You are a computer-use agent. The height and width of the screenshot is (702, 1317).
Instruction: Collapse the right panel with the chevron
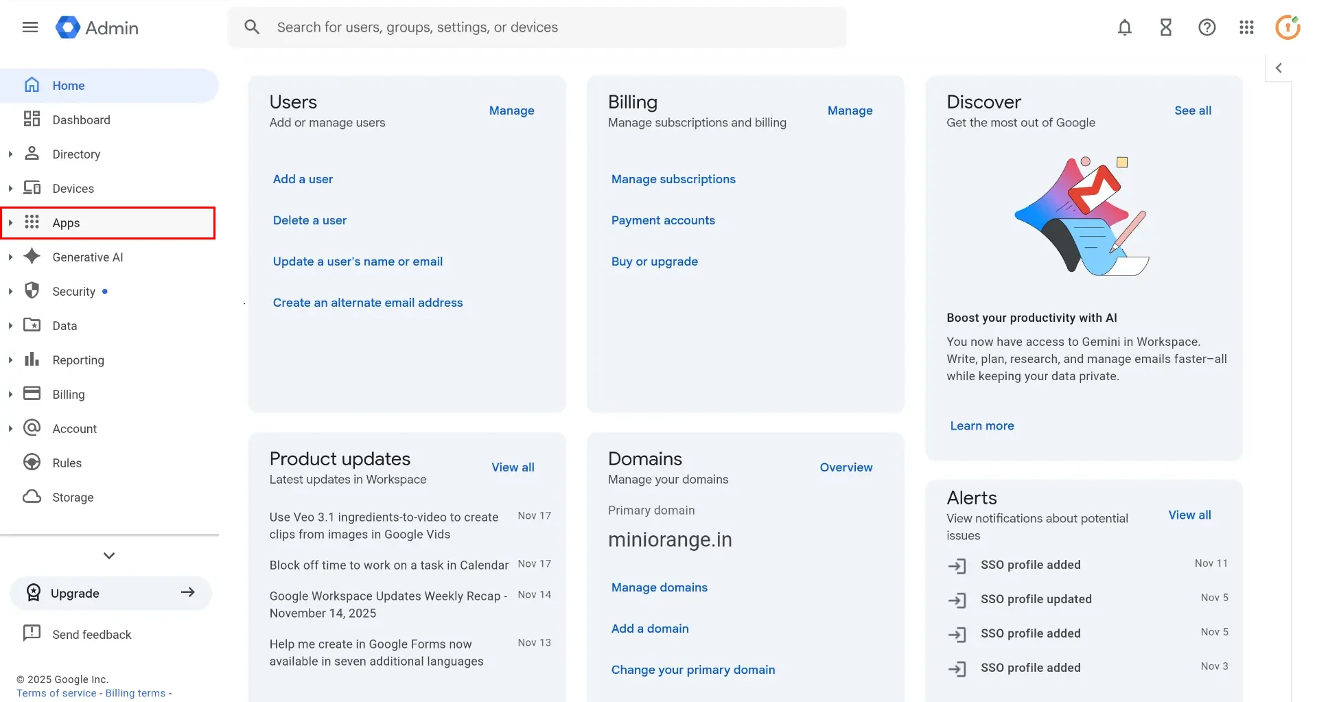click(1279, 67)
